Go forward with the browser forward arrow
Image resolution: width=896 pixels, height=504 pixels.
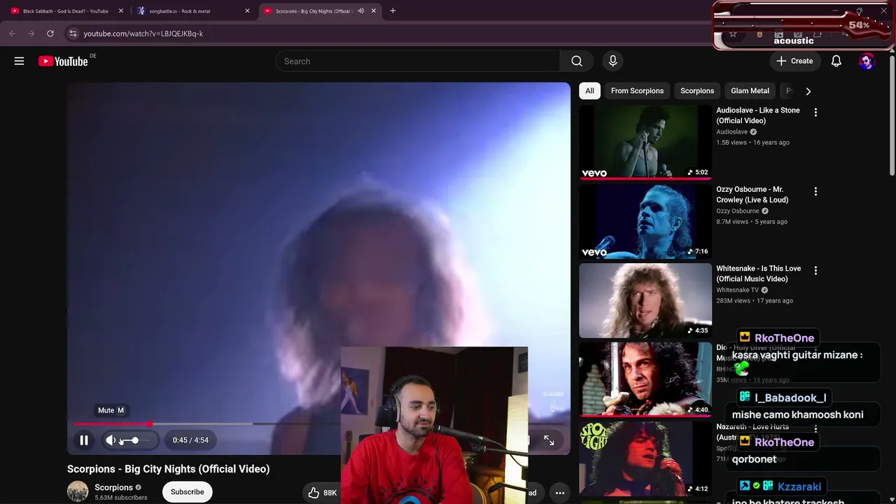point(31,34)
